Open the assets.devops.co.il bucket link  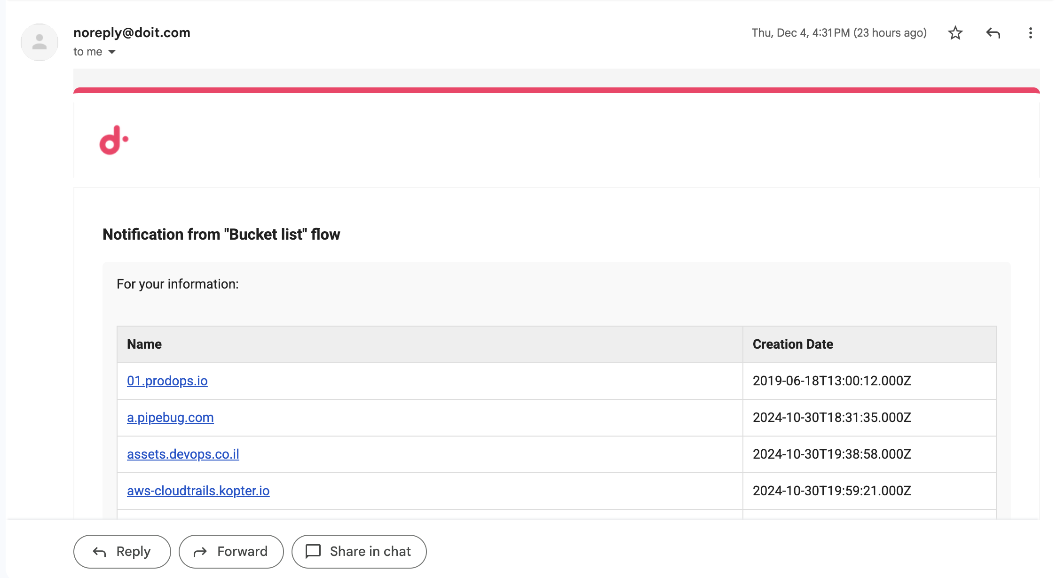[x=183, y=454]
